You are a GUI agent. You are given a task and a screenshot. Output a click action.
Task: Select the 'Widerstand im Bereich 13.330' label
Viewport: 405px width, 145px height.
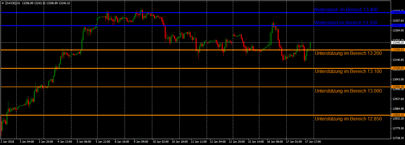coord(346,23)
